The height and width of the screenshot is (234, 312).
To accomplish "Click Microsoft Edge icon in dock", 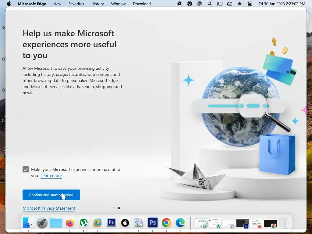I will pos(180,223).
